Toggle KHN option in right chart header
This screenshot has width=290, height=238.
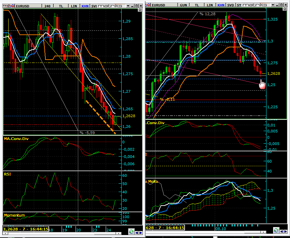(x=221, y=5)
